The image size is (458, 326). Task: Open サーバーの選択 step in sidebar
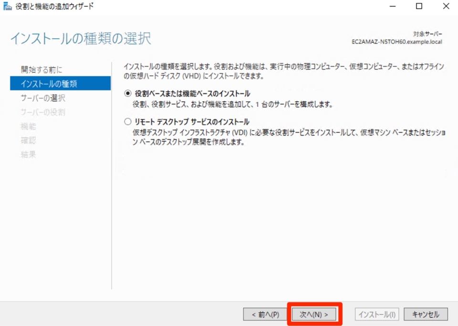click(43, 98)
